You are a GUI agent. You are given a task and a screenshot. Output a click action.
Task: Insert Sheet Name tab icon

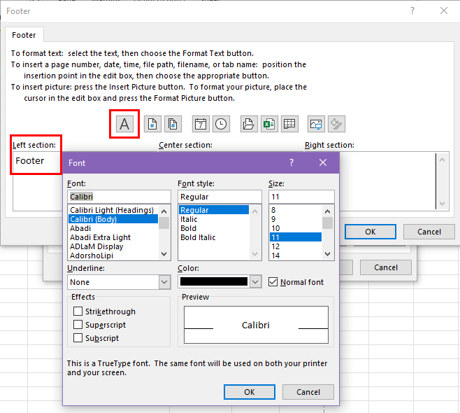click(289, 124)
